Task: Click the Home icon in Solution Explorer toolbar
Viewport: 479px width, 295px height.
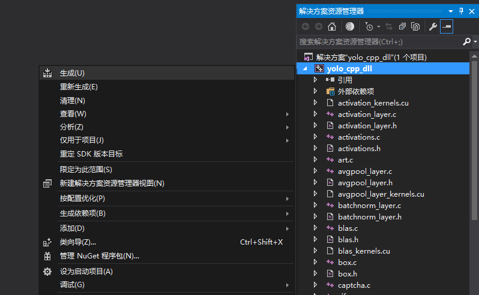Action: (x=332, y=26)
